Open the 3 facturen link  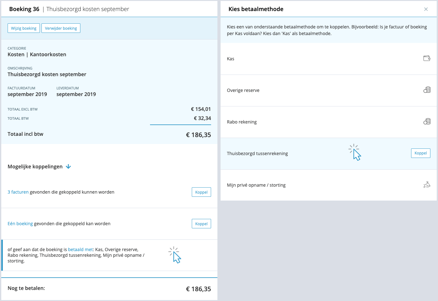(x=18, y=192)
